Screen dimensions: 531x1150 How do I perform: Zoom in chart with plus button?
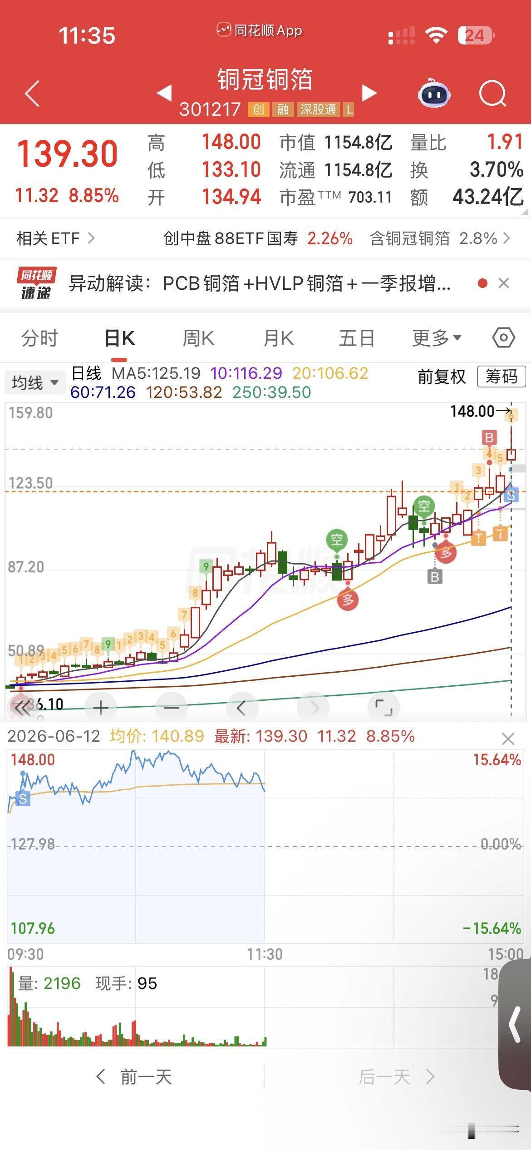pos(100,707)
